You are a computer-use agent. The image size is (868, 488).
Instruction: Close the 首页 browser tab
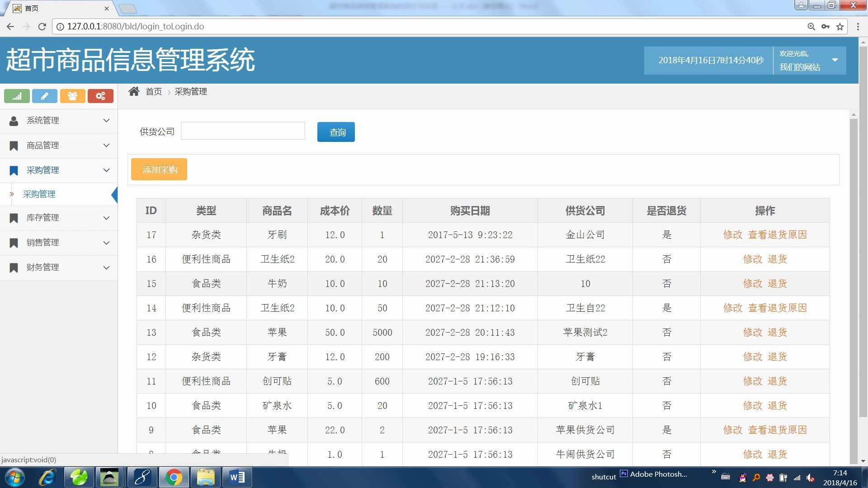point(107,9)
